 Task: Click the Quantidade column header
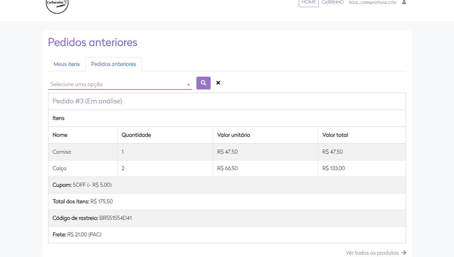tap(136, 135)
